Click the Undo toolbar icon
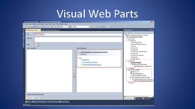195x109 pixels. (x=45, y=27)
